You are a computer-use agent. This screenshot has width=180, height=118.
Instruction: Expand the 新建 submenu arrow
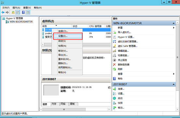[x=174, y=28]
